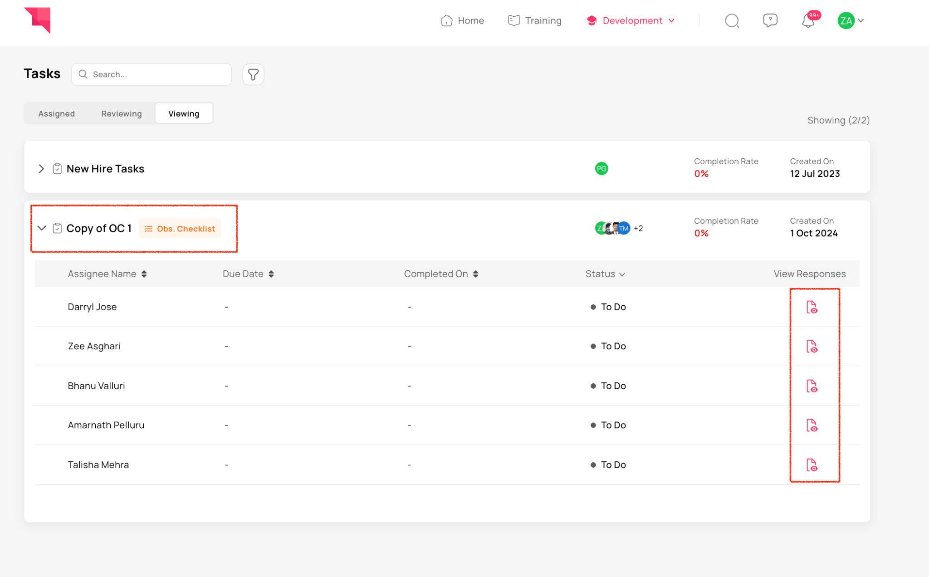View Talisha Mehra's response document icon
This screenshot has width=929, height=577.
[812, 465]
